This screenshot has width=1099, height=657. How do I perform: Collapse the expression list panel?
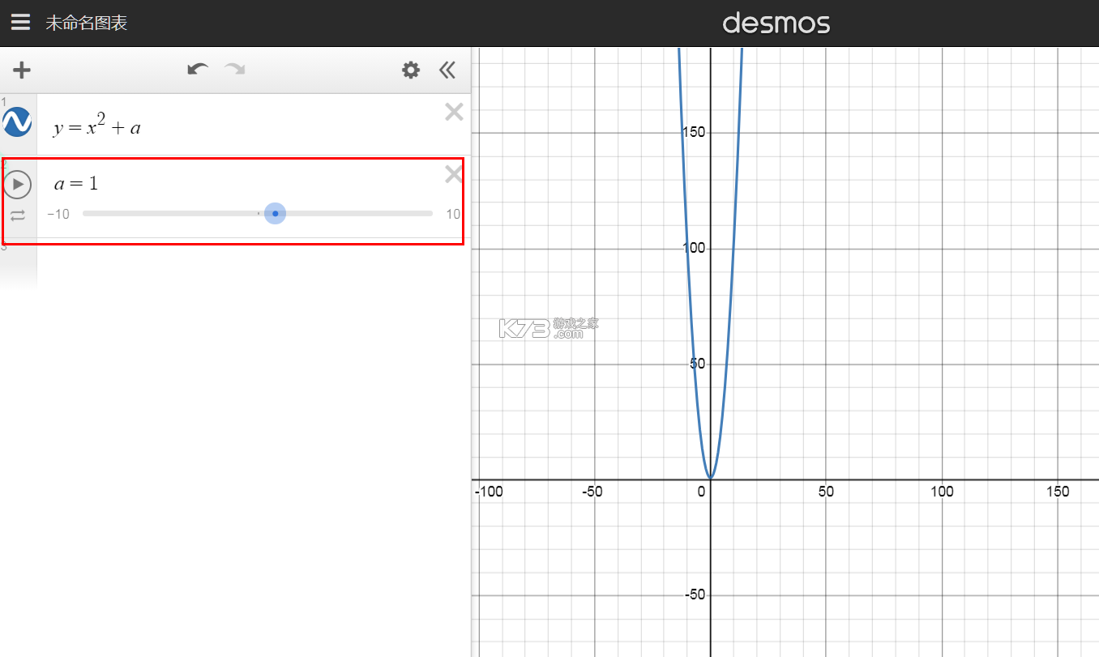click(447, 70)
